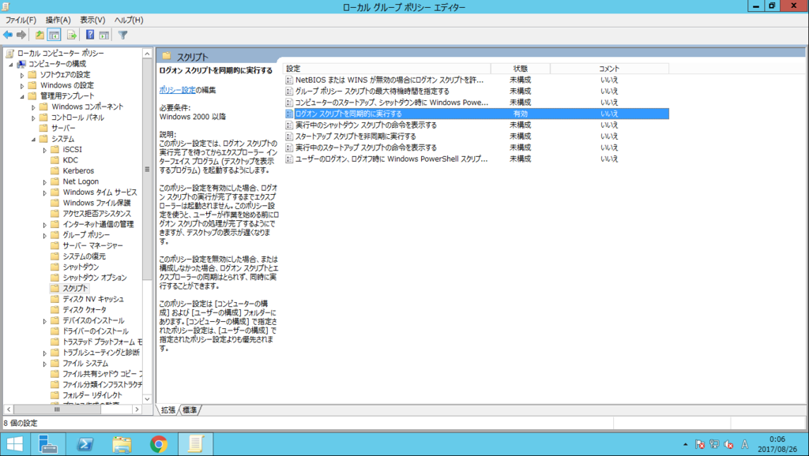The image size is (809, 456).
Task: Open File Explorer from the taskbar
Action: tap(122, 444)
